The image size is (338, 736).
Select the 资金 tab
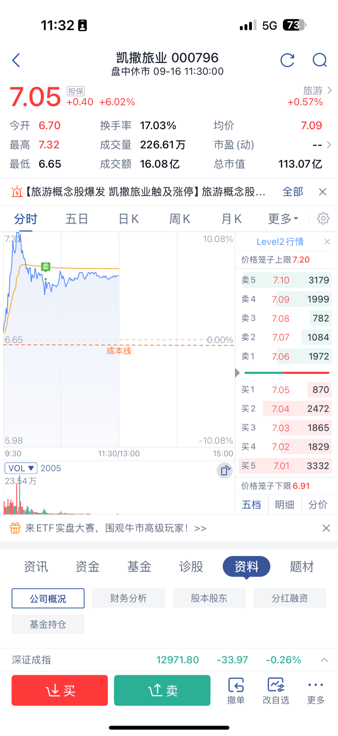point(88,567)
